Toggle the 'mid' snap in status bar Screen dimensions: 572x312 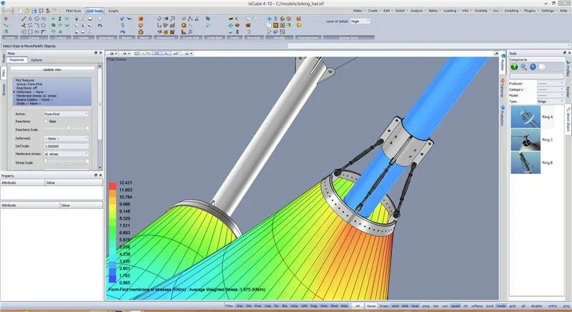[x=405, y=306]
